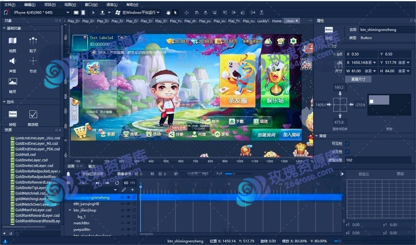Collapse the btn_jifenShop tree node
Image resolution: width=416 pixels, height=245 pixels.
[70, 210]
